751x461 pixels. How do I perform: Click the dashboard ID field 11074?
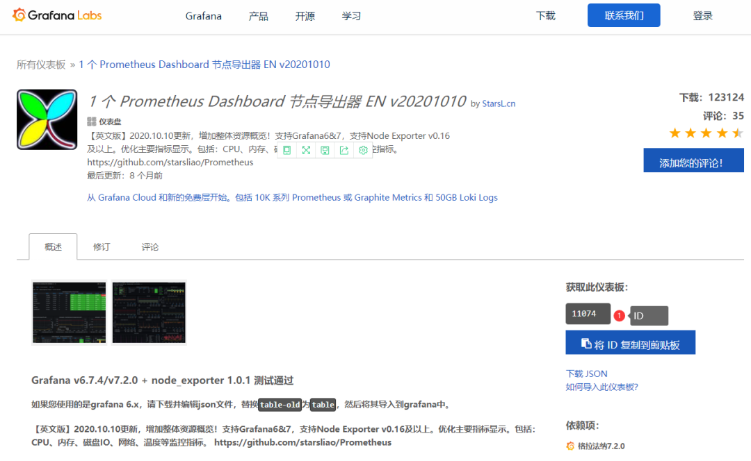pyautogui.click(x=588, y=314)
